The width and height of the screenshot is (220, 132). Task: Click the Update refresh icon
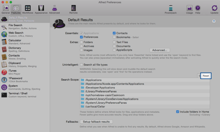(215, 8)
